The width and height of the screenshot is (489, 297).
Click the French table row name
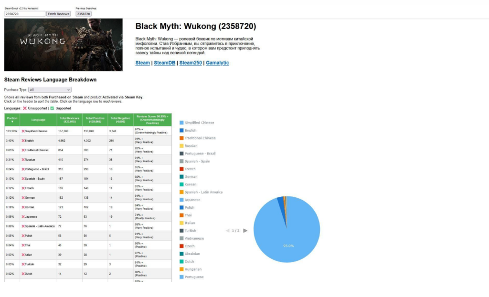29,188
